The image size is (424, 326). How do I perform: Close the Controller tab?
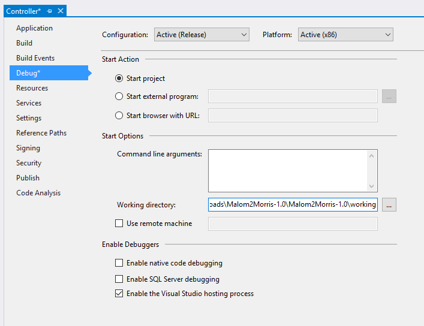[61, 11]
